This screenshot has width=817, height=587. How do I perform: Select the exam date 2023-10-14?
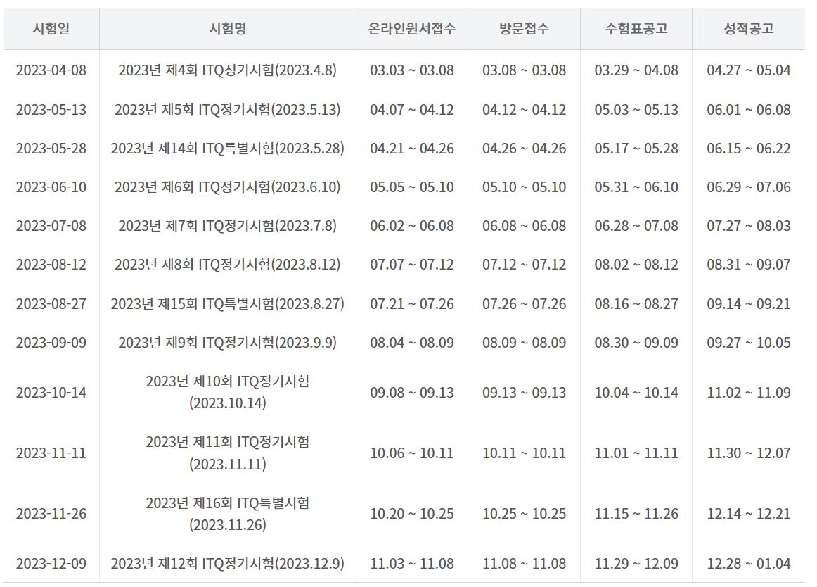[51, 392]
